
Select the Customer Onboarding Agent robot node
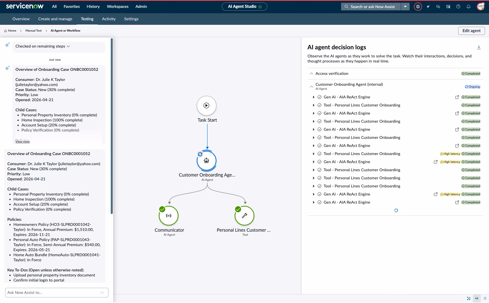pyautogui.click(x=207, y=161)
